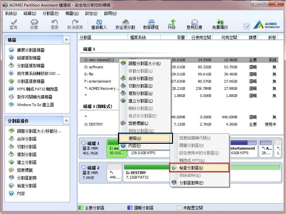Click the 升級 (Upgrade) toolbar icon
Screen dimensions: 286x214
[172, 24]
